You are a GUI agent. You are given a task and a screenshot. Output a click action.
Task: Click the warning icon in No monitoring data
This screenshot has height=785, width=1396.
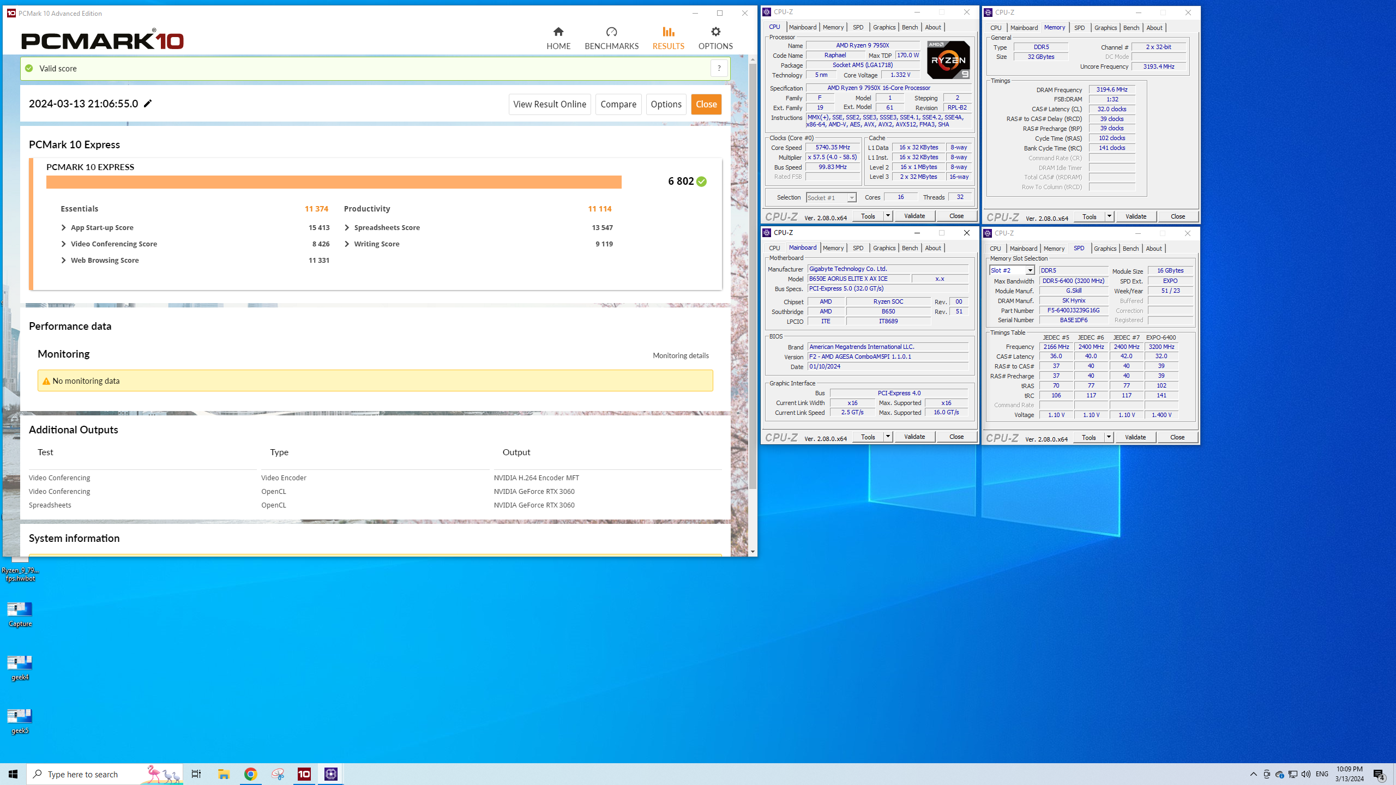[46, 381]
